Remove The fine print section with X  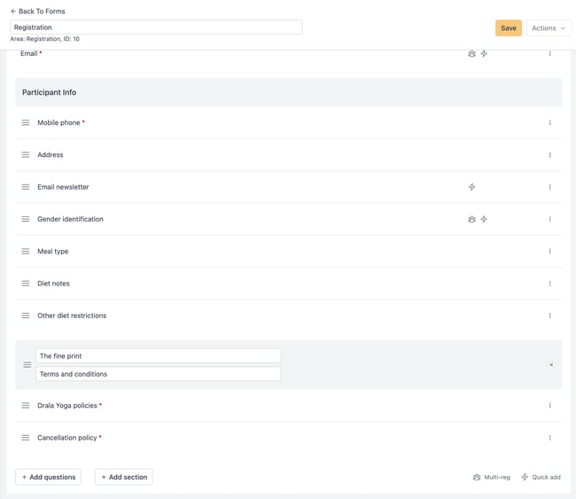point(551,365)
